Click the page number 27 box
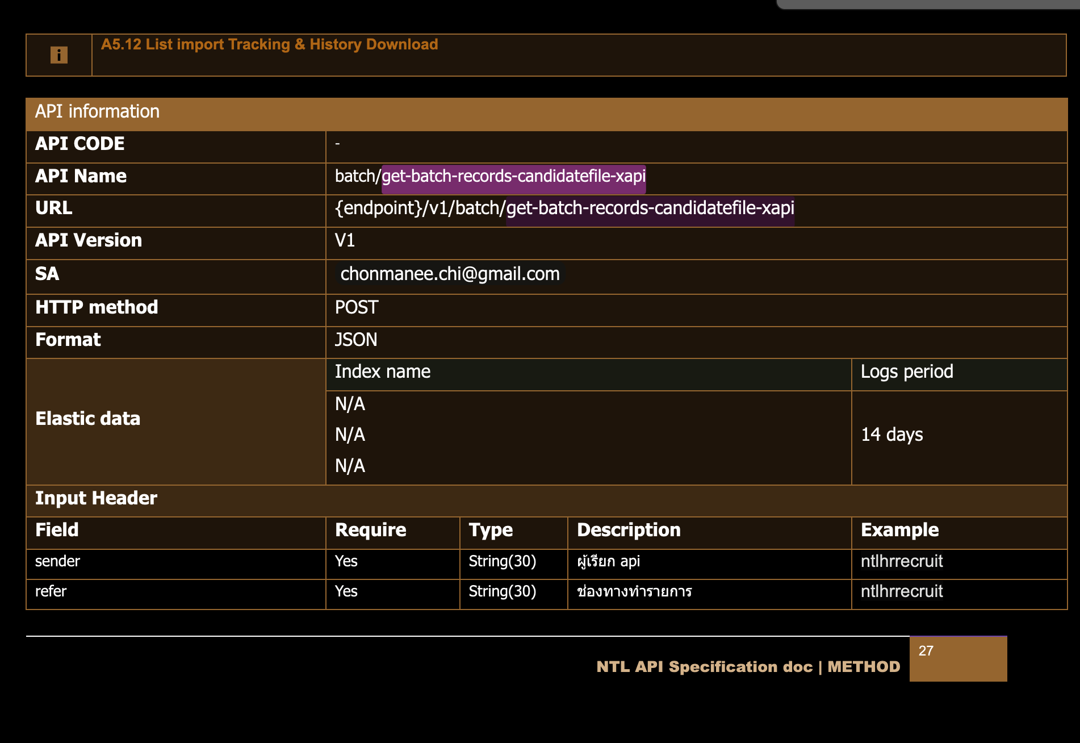 pos(957,659)
